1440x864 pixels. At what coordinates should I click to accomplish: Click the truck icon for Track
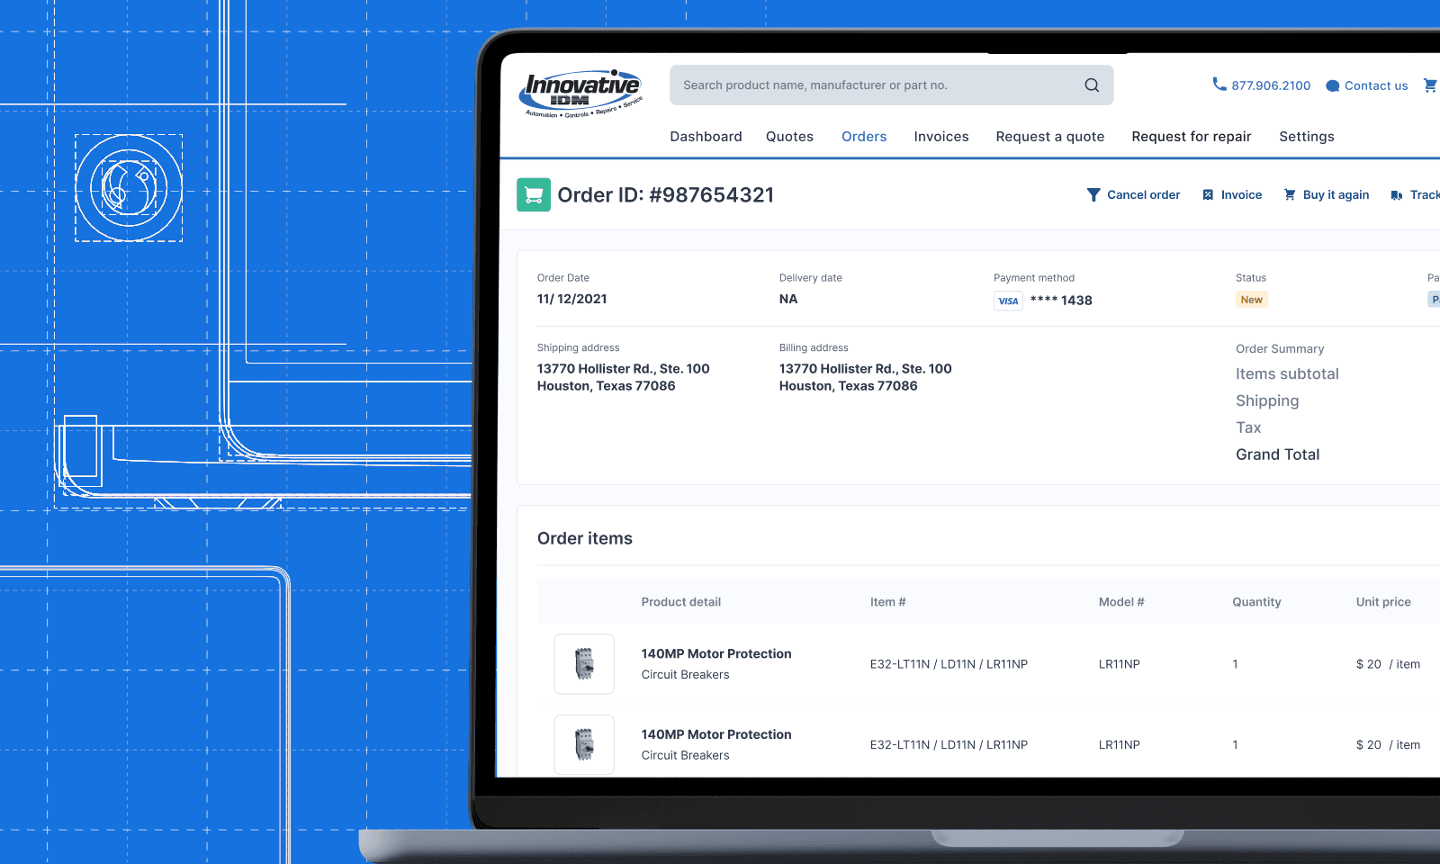coord(1397,195)
